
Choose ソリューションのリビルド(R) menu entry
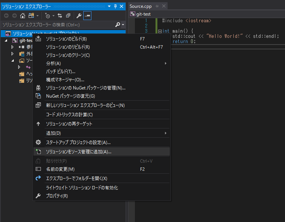pos(101,47)
